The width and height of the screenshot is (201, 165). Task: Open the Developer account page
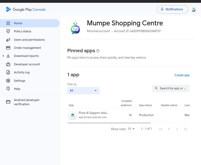tap(27, 64)
